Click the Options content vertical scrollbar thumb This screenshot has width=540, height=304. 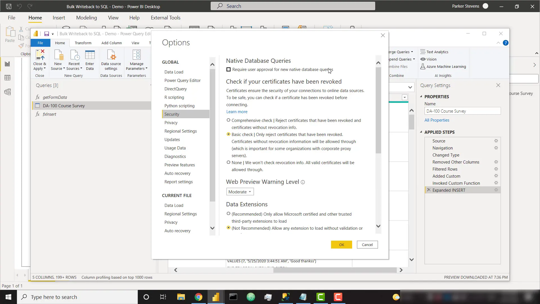pyautogui.click(x=378, y=110)
